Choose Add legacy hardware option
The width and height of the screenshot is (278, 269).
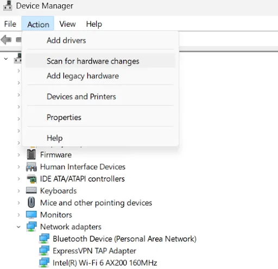tap(100, 76)
